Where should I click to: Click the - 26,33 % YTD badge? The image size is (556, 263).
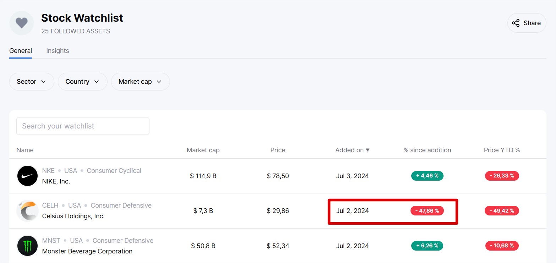pyautogui.click(x=502, y=176)
